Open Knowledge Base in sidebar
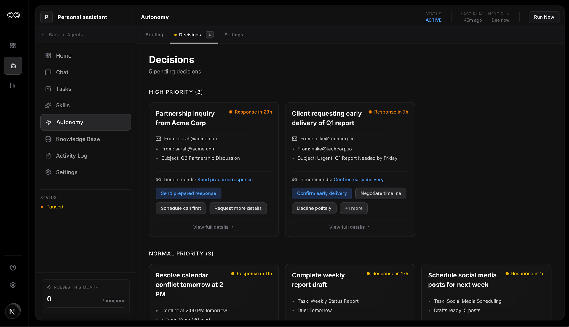 (78, 139)
